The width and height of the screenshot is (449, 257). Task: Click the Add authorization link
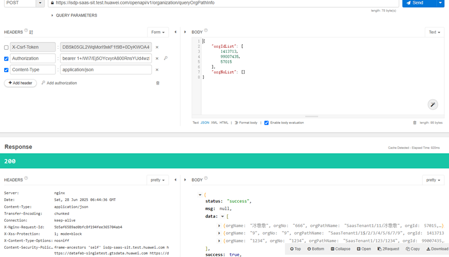click(59, 83)
